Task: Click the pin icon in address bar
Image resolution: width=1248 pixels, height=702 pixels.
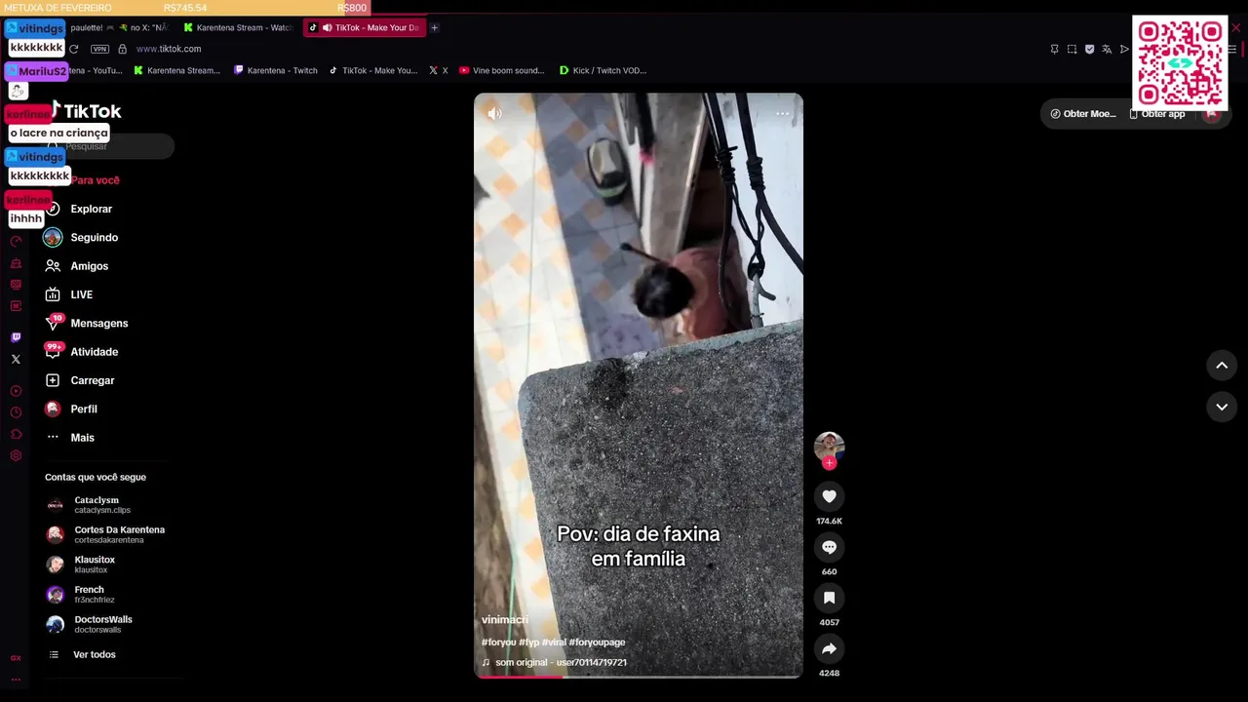Action: 1054,49
